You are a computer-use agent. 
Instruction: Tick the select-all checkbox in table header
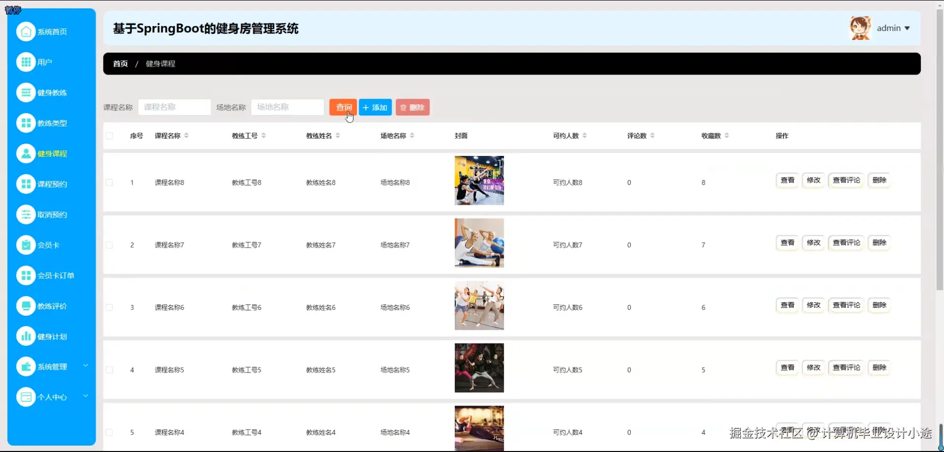point(109,136)
